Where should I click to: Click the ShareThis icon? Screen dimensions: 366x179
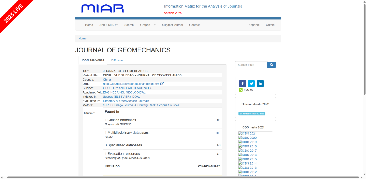pos(241,90)
